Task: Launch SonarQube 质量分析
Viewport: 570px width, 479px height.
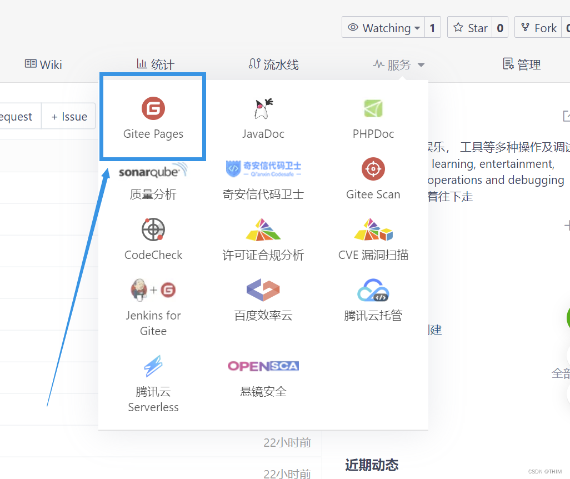Action: click(153, 178)
